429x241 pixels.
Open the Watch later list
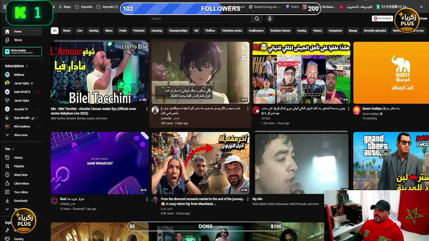coord(21,175)
